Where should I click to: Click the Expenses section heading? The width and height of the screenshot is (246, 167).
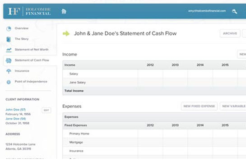point(72,107)
